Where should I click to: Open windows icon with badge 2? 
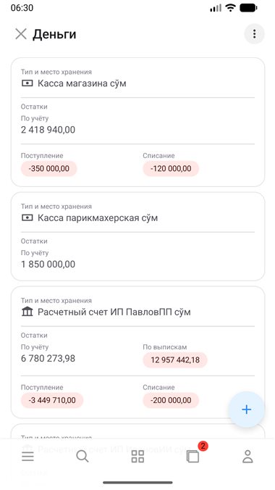tap(192, 457)
